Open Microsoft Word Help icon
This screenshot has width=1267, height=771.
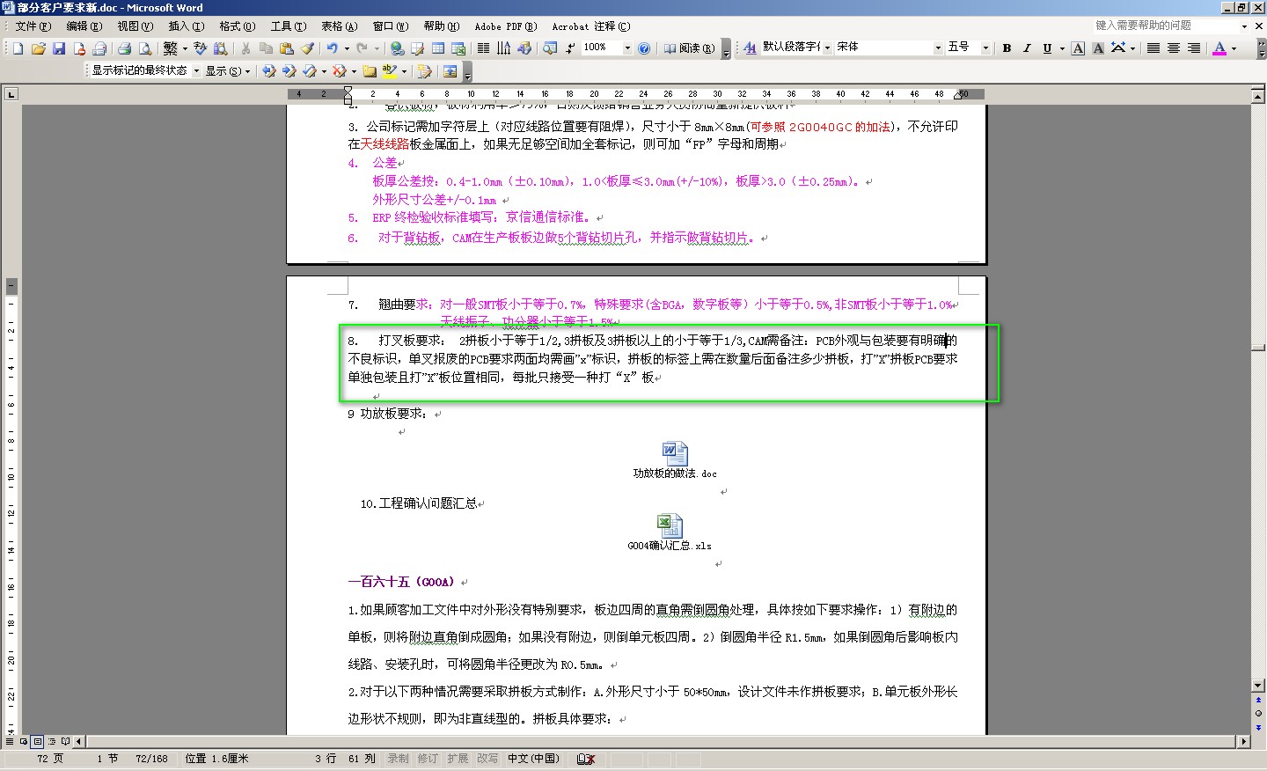pyautogui.click(x=644, y=48)
